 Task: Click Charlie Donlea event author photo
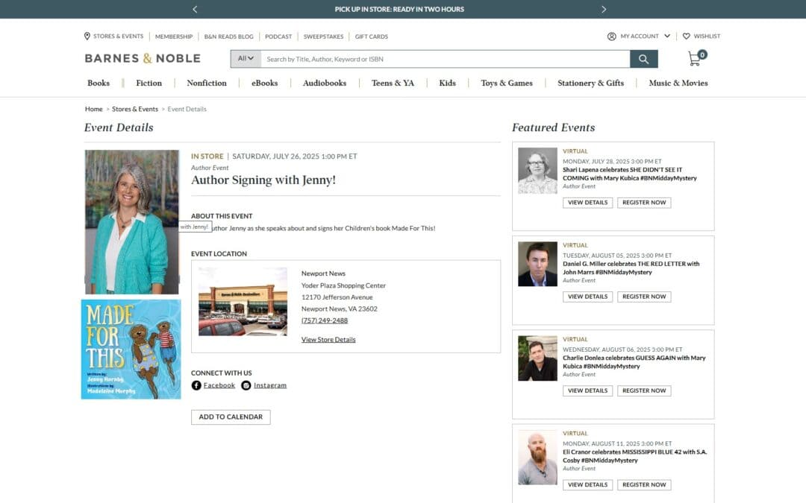click(x=537, y=358)
